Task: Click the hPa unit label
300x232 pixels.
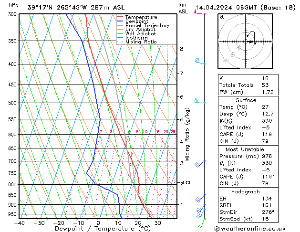Action: pyautogui.click(x=13, y=5)
